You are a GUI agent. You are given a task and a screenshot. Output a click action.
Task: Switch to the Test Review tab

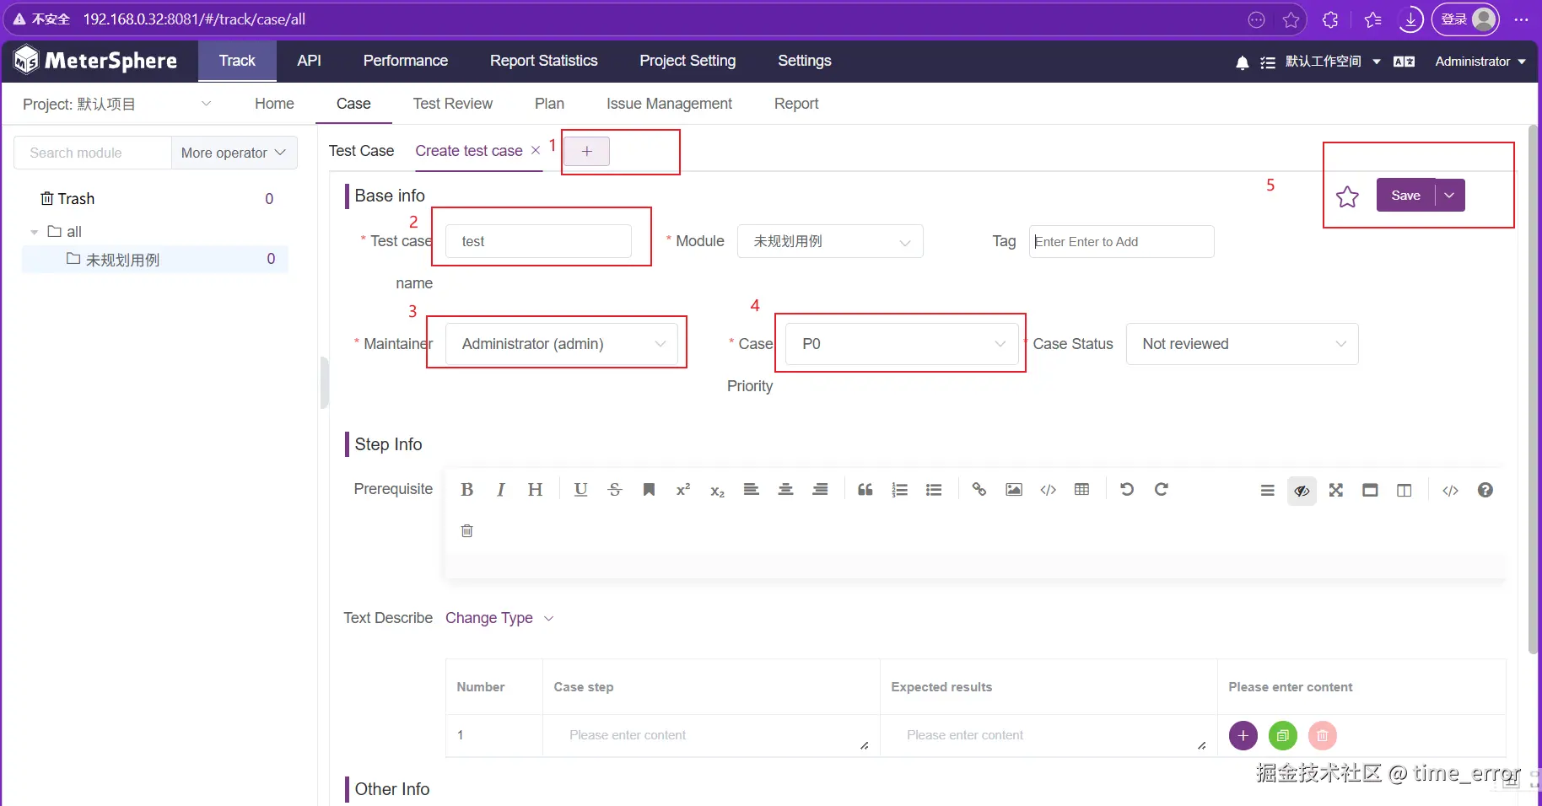tap(452, 104)
